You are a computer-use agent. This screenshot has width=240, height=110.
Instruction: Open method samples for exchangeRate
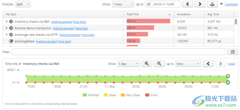(46, 42)
